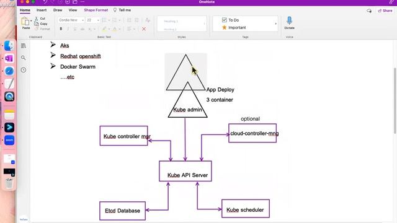Open the Shape Format tab
Viewport: 397px width, 223px height.
coord(96,10)
